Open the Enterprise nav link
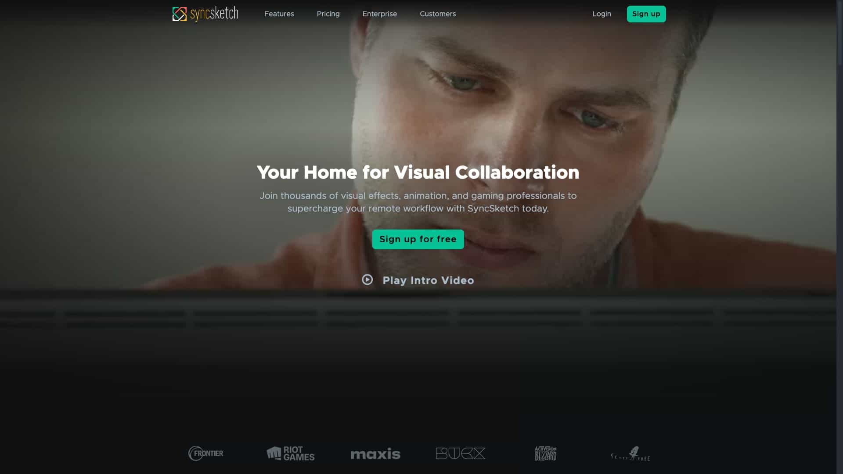This screenshot has width=843, height=474. pyautogui.click(x=380, y=14)
